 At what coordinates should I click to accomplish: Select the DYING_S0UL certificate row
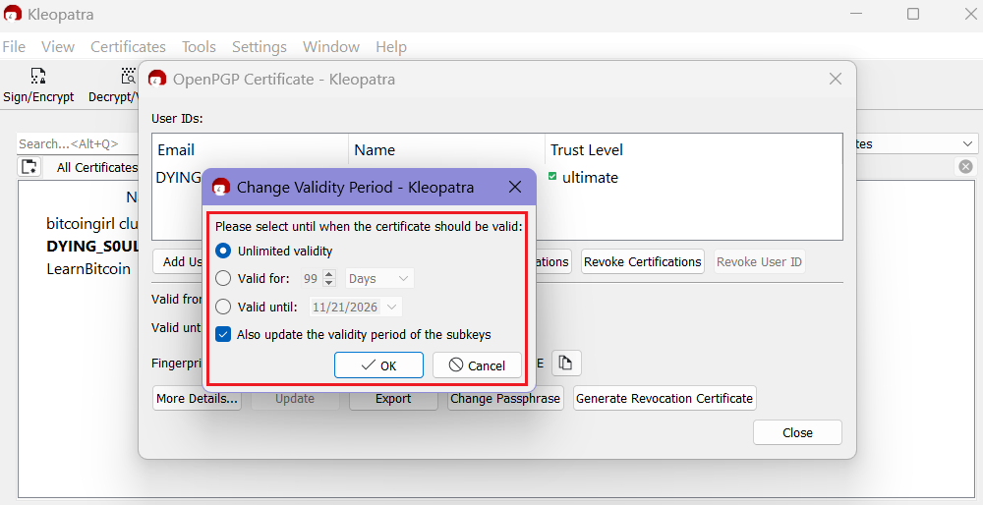[92, 247]
